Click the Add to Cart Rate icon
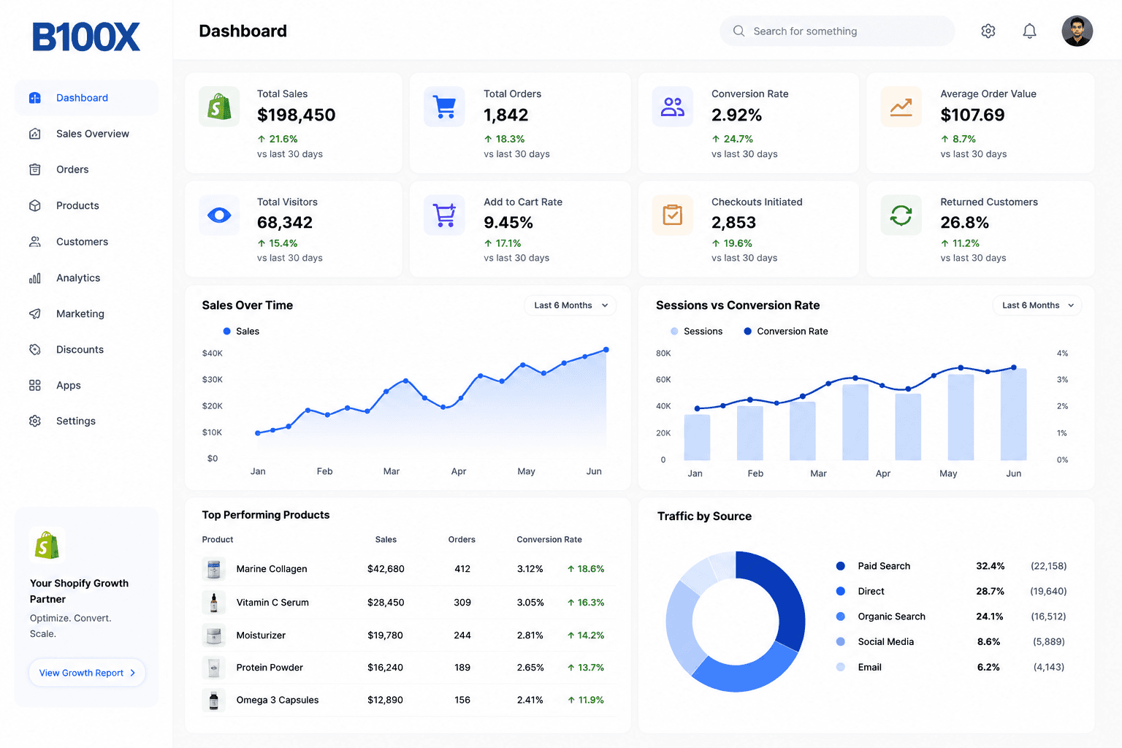 click(444, 215)
